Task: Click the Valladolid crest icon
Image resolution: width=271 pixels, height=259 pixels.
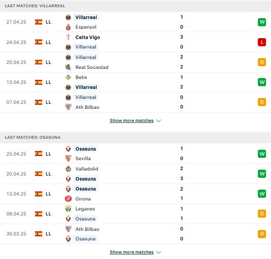Action: pos(68,169)
